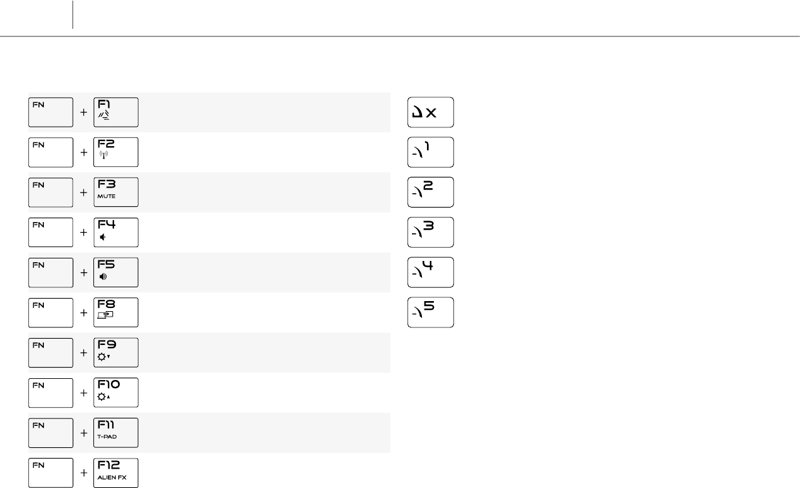This screenshot has width=800, height=488.
Task: Click the FN key beside F12
Action: [51, 473]
